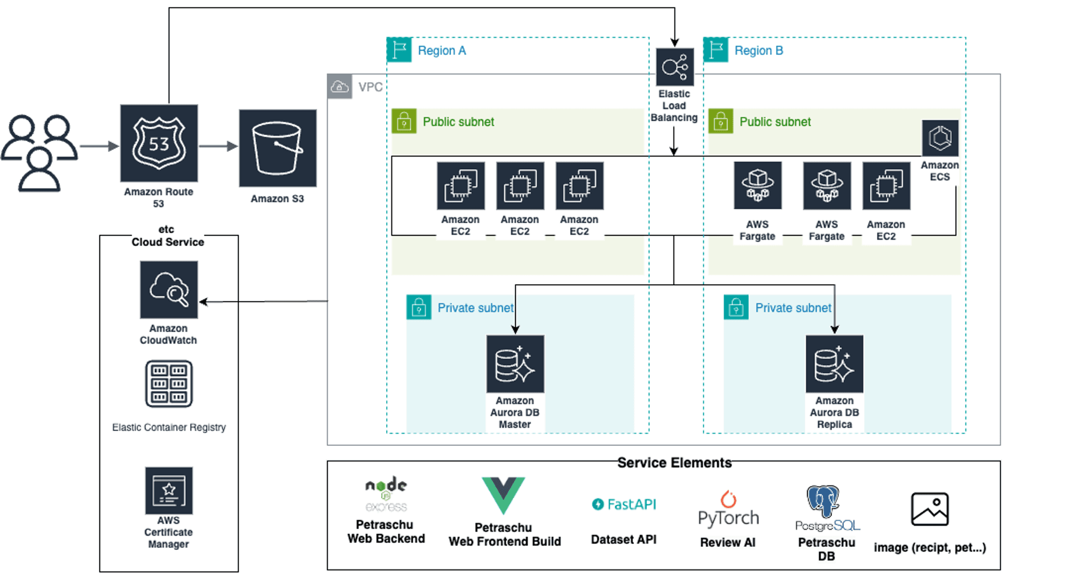The width and height of the screenshot is (1068, 573).
Task: Select the AWS Certificate Manager icon
Action: tap(169, 490)
